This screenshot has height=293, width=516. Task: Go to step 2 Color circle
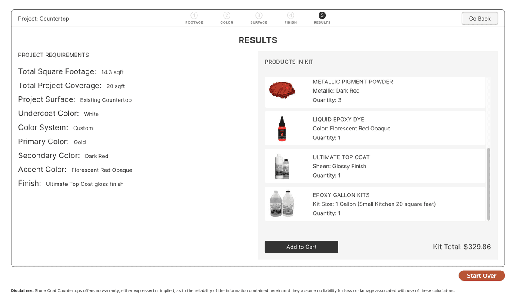click(227, 15)
